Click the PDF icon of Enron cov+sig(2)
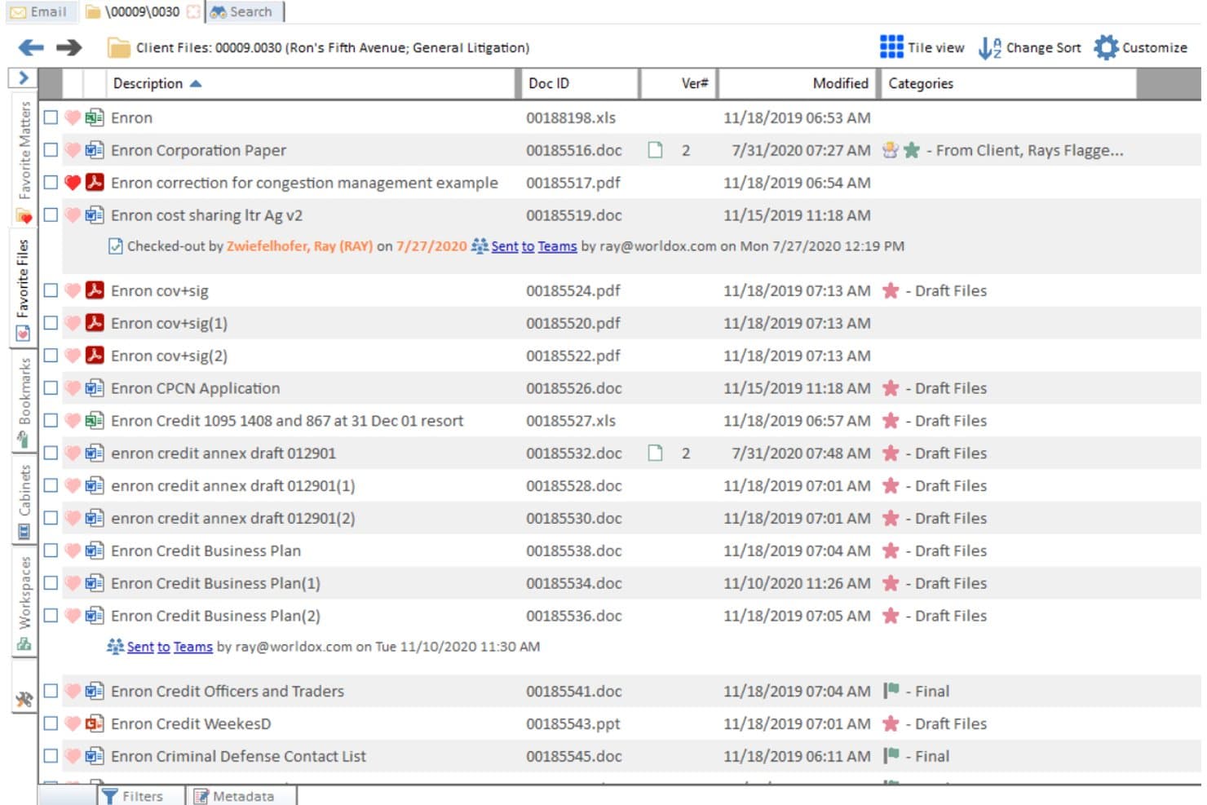Viewport: 1207px width, 805px height. coord(95,356)
